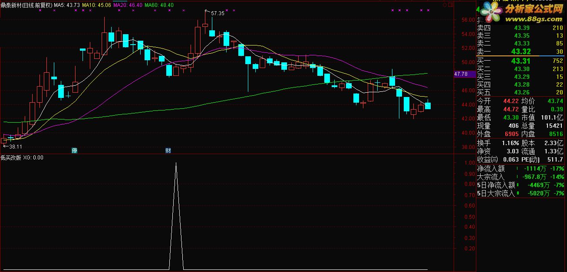Click the 38.11 low price annotation
The image size is (567, 272).
[x=15, y=147]
